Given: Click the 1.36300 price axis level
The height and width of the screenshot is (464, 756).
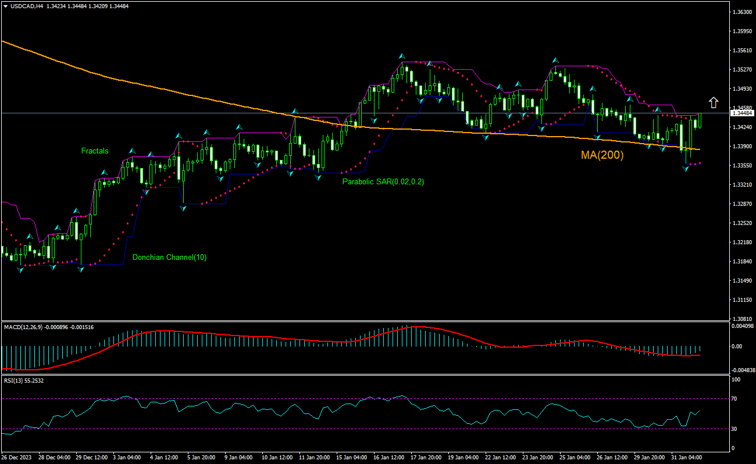Looking at the screenshot, I should (742, 12).
